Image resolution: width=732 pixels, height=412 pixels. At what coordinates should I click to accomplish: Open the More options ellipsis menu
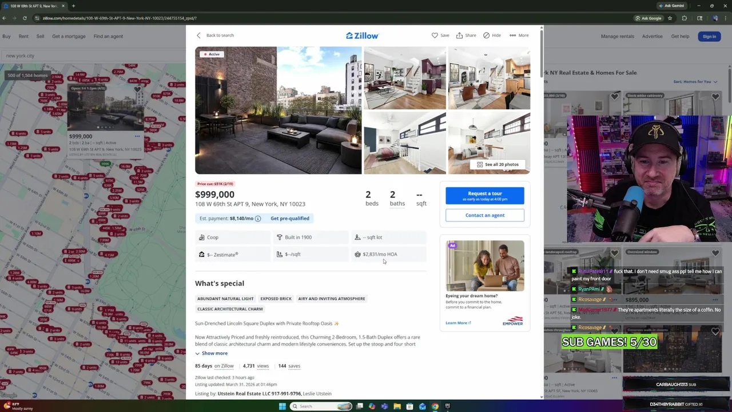pyautogui.click(x=512, y=35)
